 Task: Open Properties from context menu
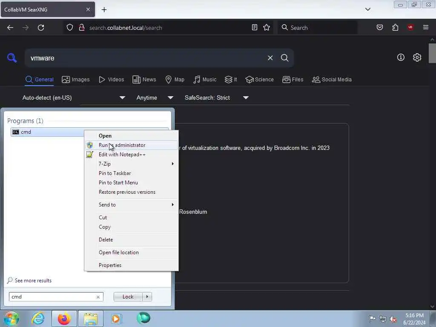(131, 265)
